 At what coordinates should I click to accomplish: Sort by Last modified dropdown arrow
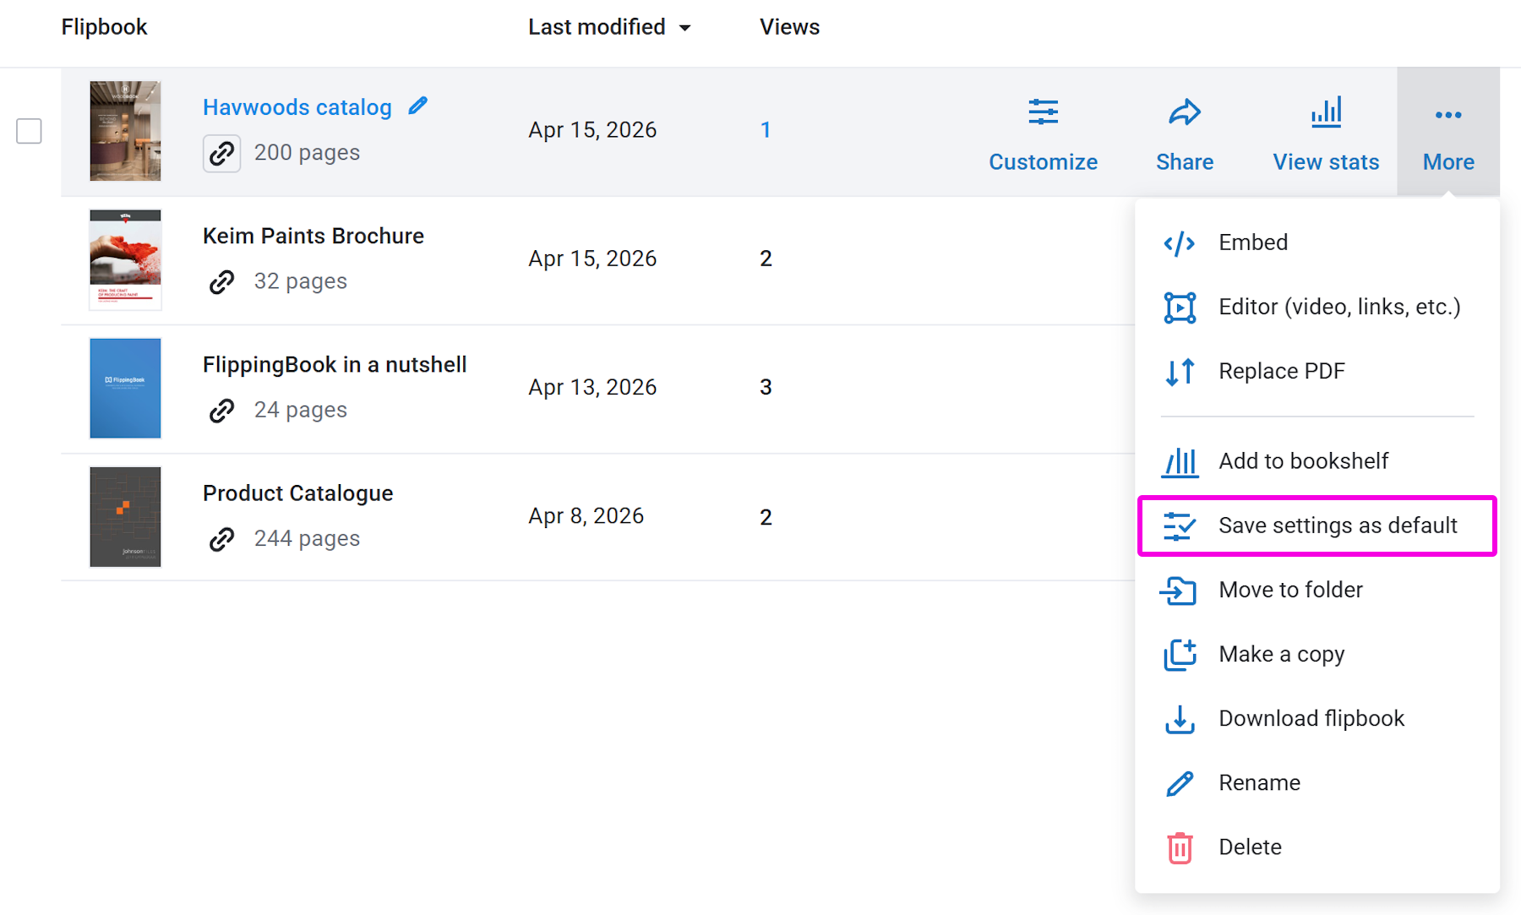point(685,28)
